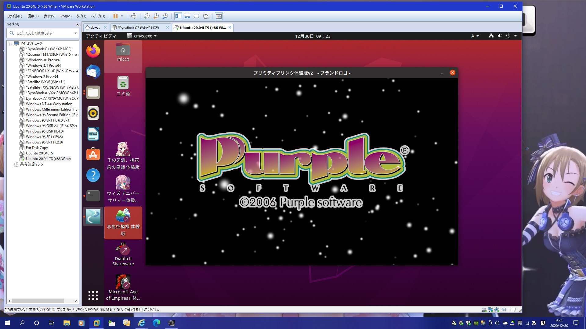Close the プリミティブリンク体験版v2 game window
Image resolution: width=586 pixels, height=329 pixels.
(x=453, y=73)
